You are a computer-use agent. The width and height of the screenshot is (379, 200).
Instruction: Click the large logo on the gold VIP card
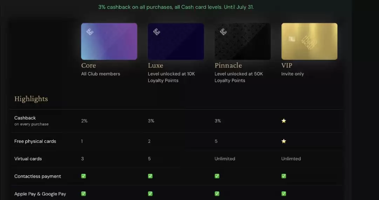tap(309, 42)
